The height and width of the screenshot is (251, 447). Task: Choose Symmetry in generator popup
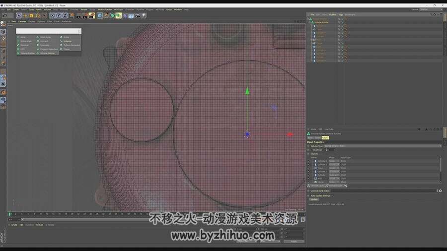[43, 45]
